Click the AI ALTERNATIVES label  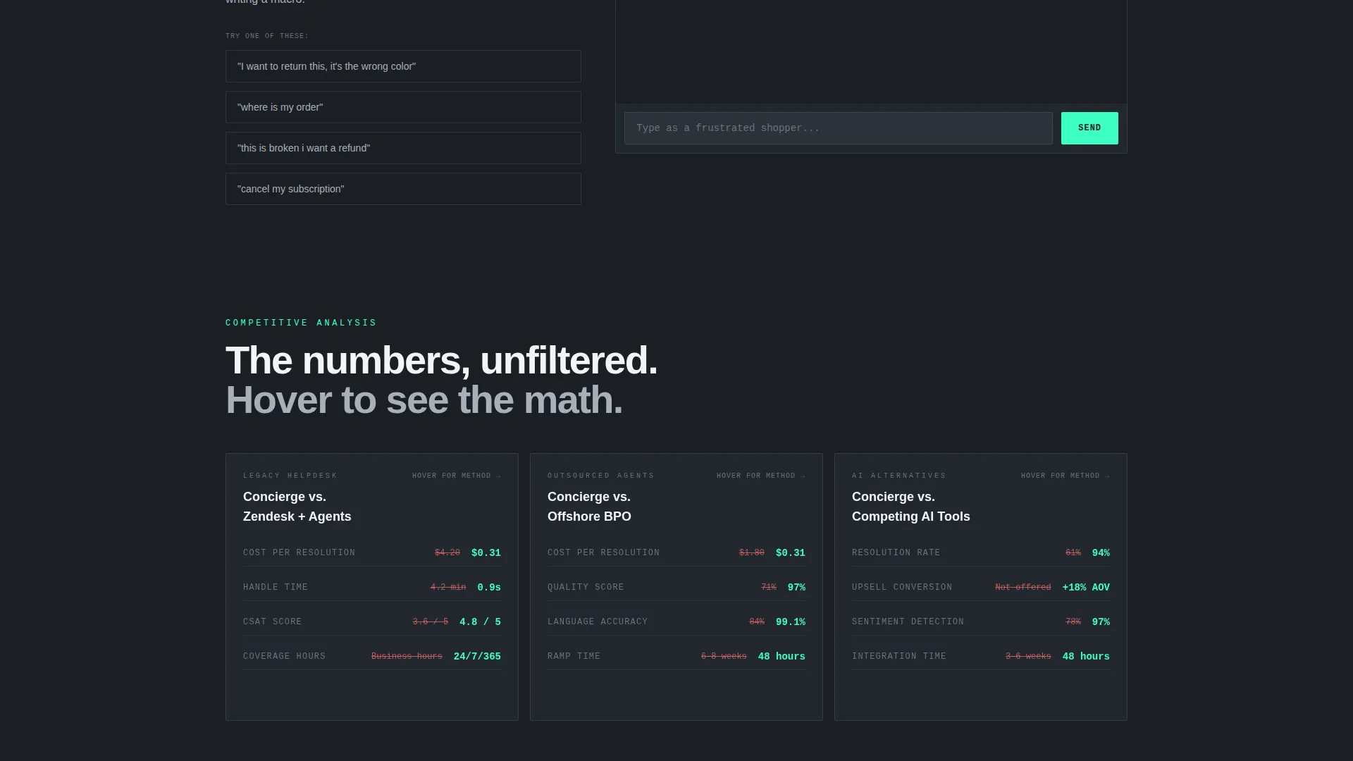point(899,476)
